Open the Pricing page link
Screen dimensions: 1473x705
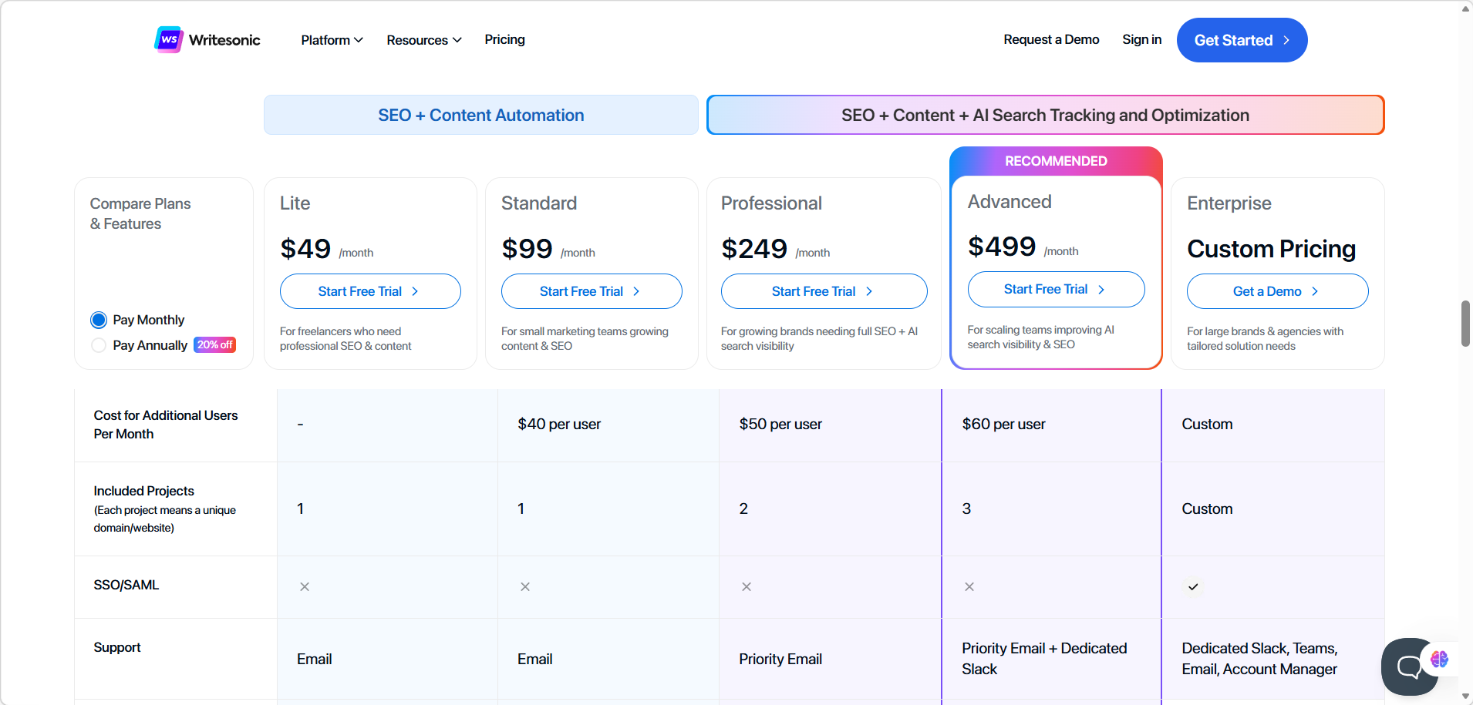coord(504,39)
